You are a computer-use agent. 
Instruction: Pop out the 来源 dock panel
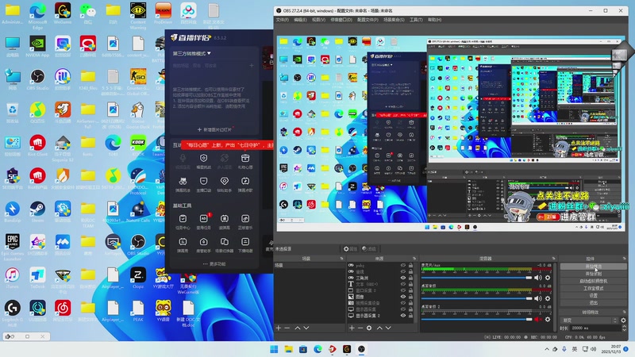click(x=414, y=259)
